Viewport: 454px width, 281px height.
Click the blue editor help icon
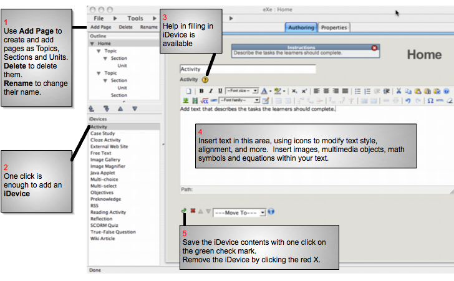[x=447, y=91]
